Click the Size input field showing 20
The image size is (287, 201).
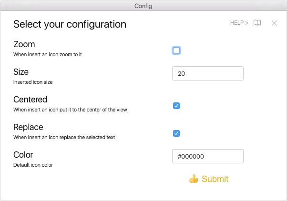click(x=207, y=73)
